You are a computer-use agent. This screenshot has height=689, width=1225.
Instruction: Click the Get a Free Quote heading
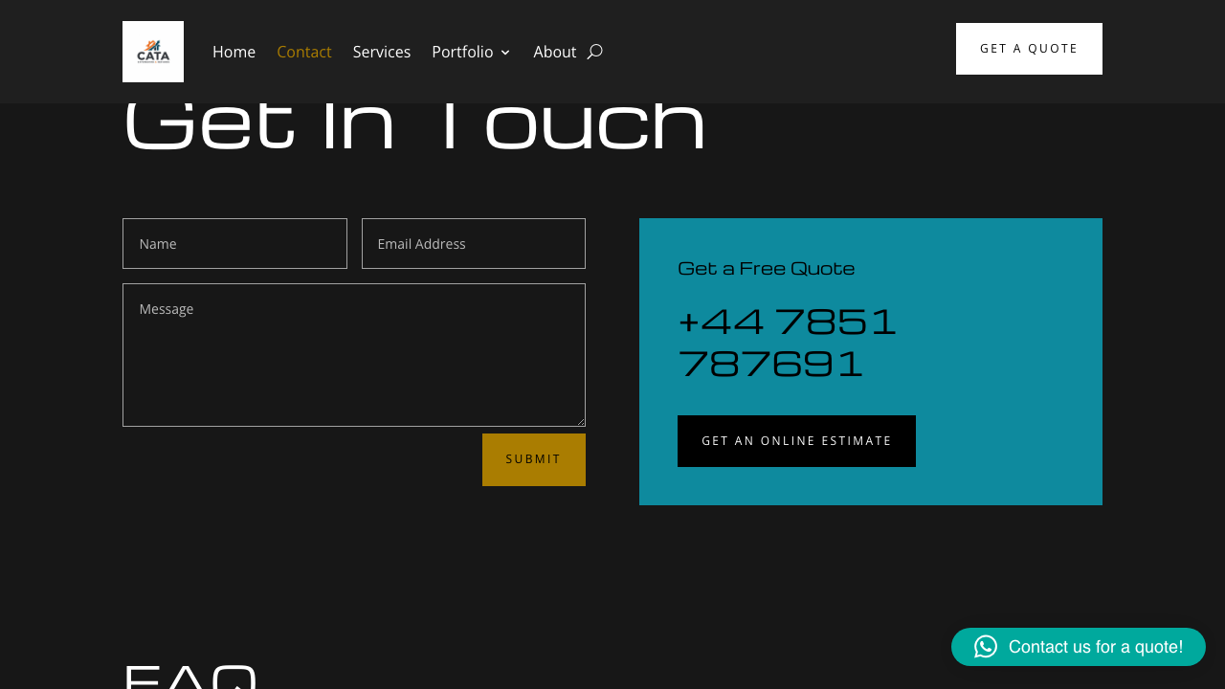tap(766, 268)
